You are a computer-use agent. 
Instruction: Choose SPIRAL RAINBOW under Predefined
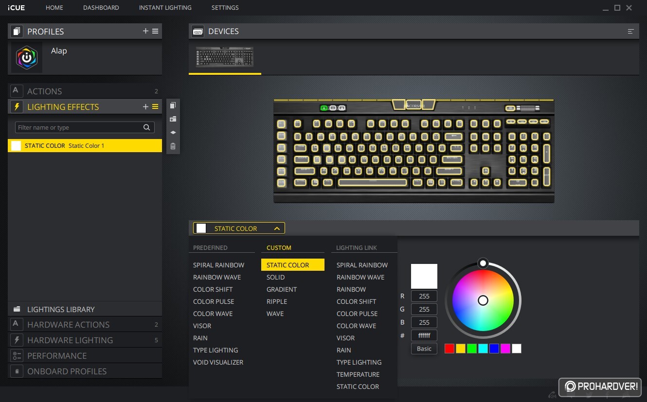point(218,265)
